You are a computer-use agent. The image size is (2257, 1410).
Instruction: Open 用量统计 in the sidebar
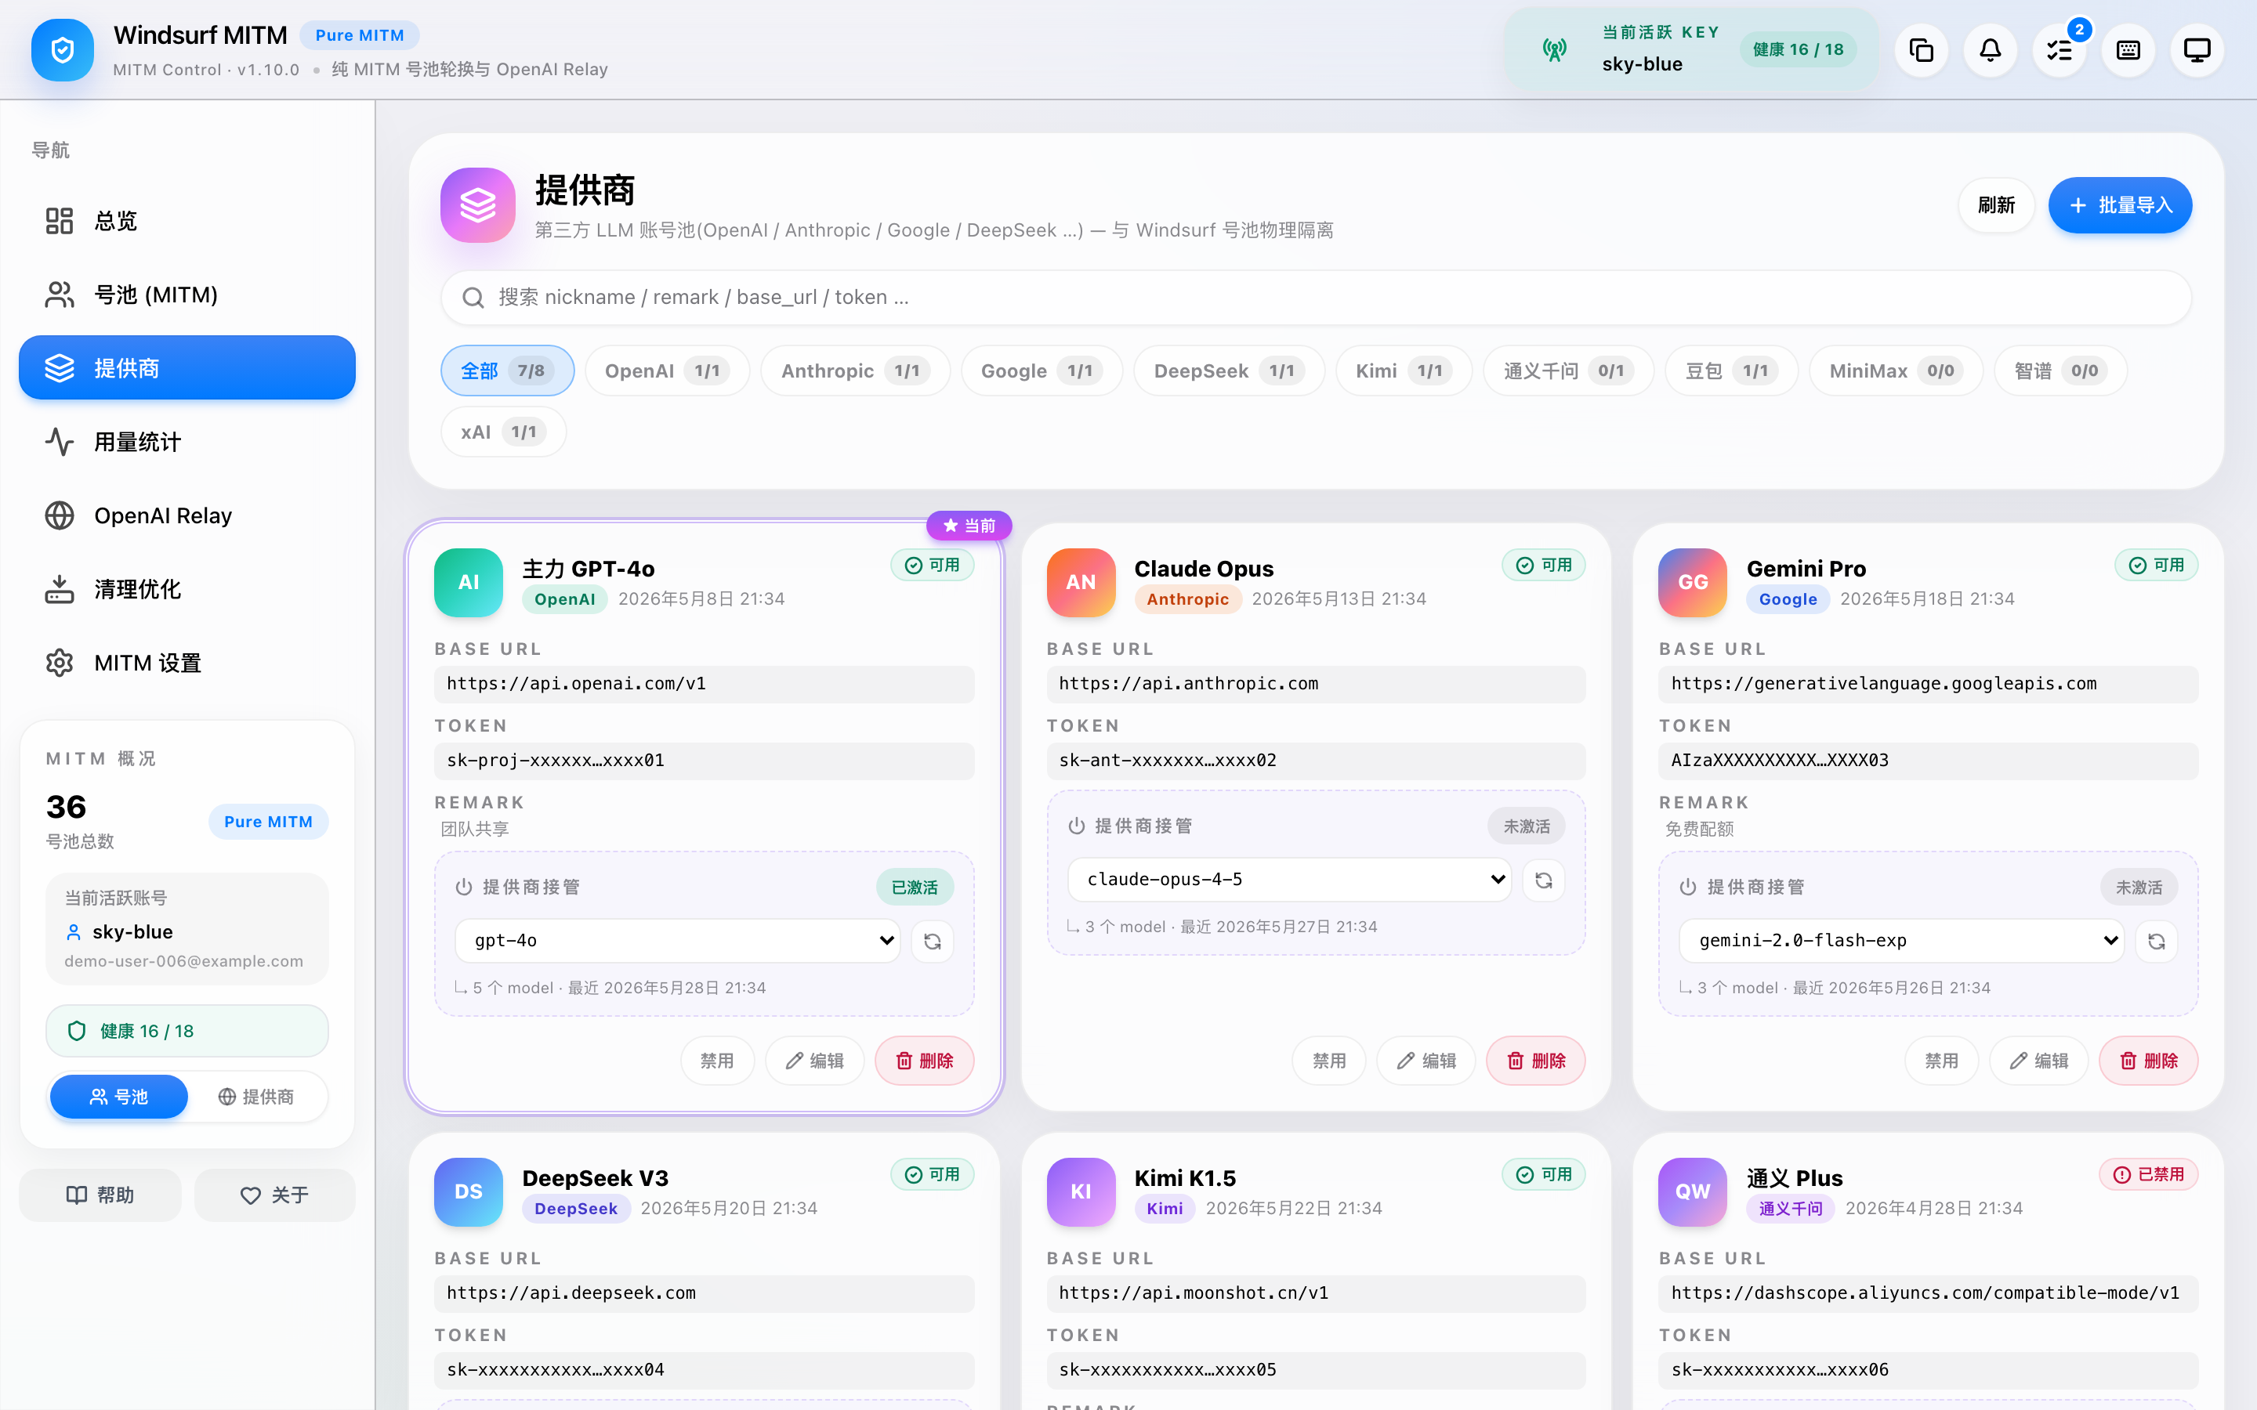click(187, 442)
